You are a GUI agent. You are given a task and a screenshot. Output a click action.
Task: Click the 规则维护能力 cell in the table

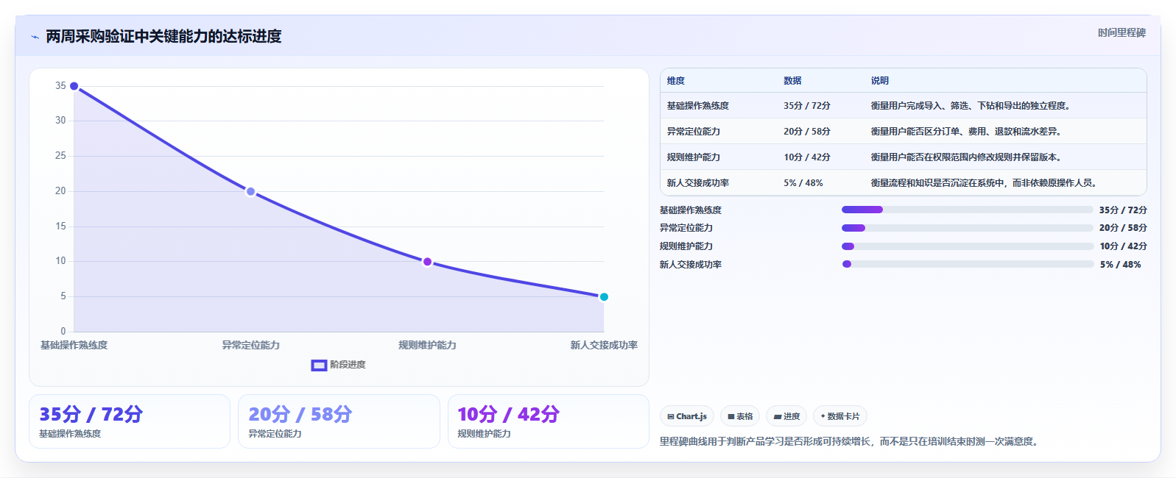(694, 157)
